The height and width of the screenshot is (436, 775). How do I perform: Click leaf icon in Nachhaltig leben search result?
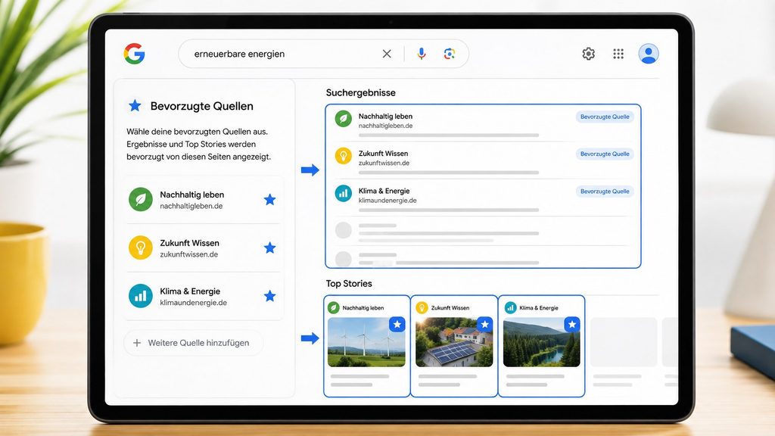coord(343,119)
